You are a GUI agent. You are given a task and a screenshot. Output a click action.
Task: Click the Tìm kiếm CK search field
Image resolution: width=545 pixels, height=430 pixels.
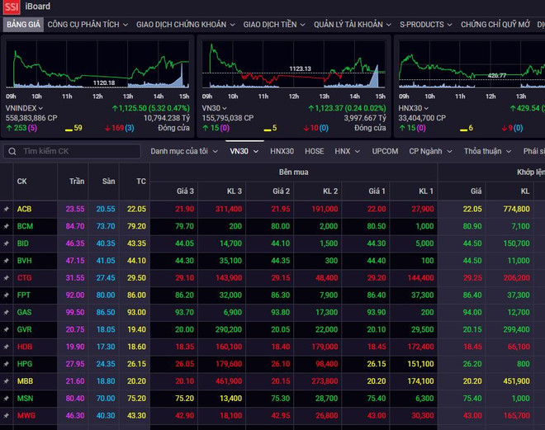click(x=78, y=152)
